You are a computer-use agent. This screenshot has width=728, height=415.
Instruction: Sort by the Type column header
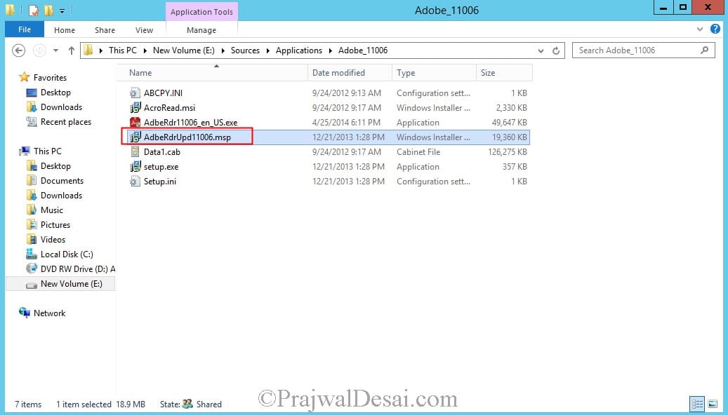[434, 73]
